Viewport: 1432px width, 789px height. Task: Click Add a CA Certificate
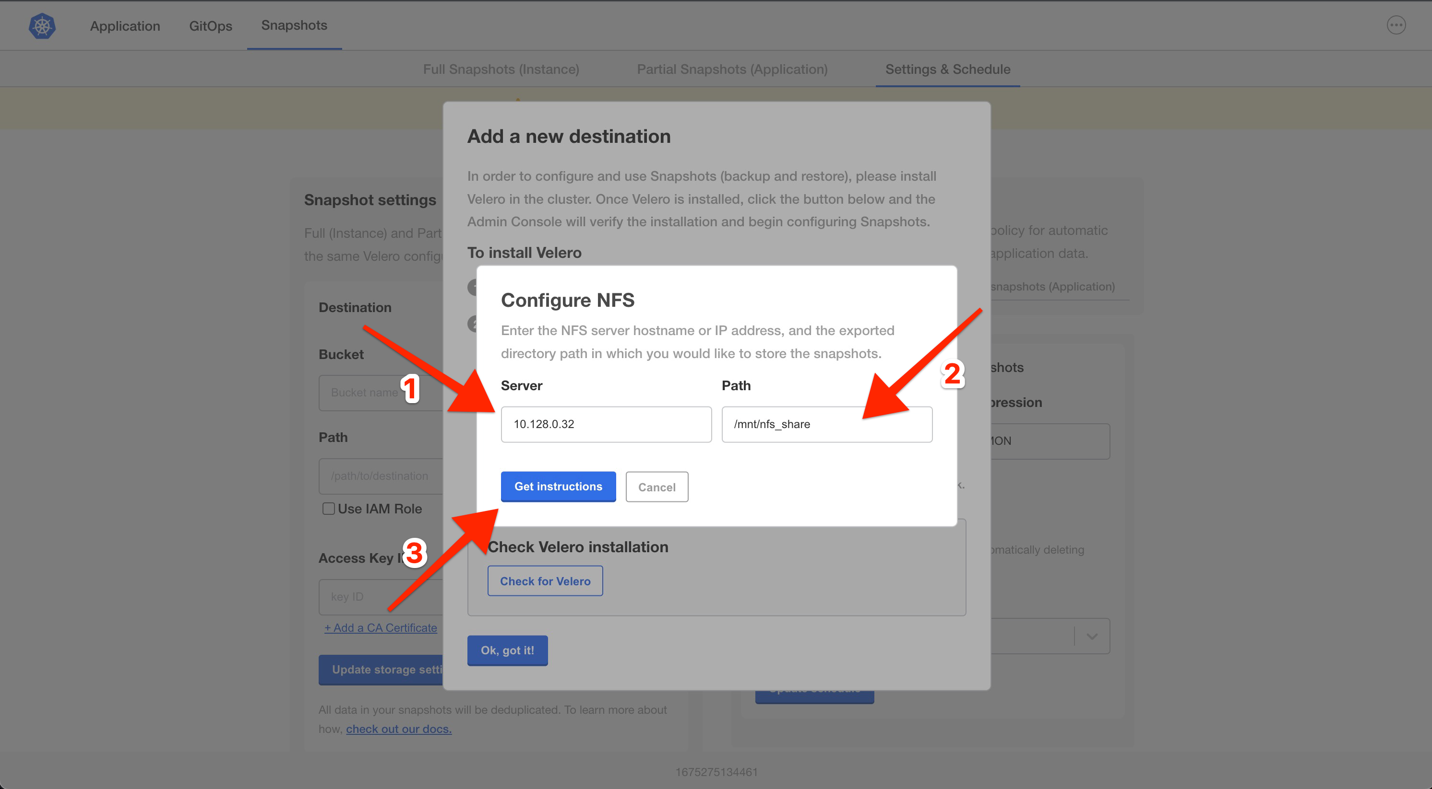[x=381, y=627]
